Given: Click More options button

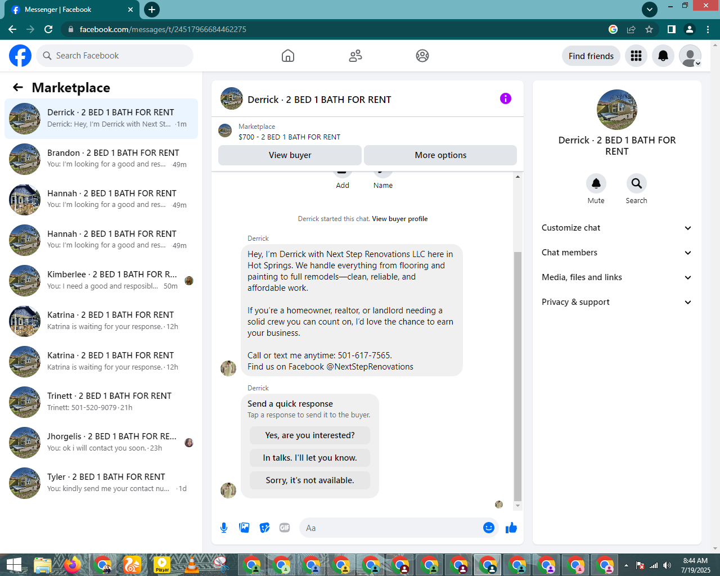Looking at the screenshot, I should (x=440, y=155).
